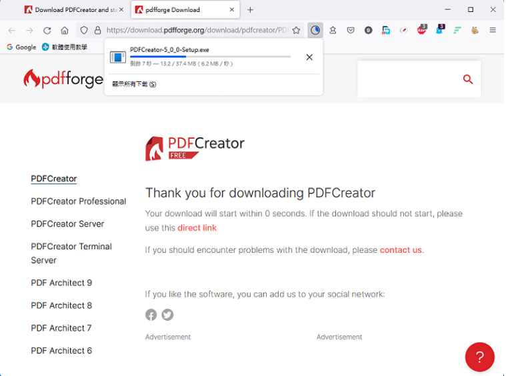
Task: Open PDF Architect 9 link
Action: pyautogui.click(x=61, y=283)
